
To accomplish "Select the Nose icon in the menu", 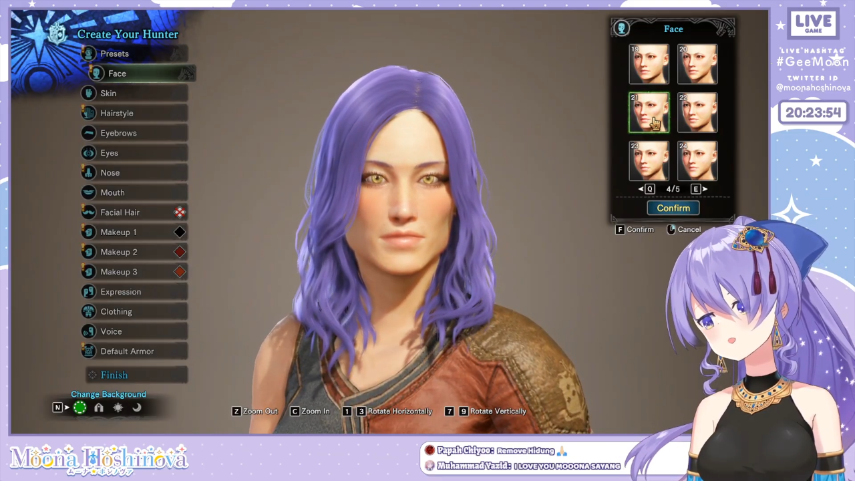I will [x=89, y=172].
